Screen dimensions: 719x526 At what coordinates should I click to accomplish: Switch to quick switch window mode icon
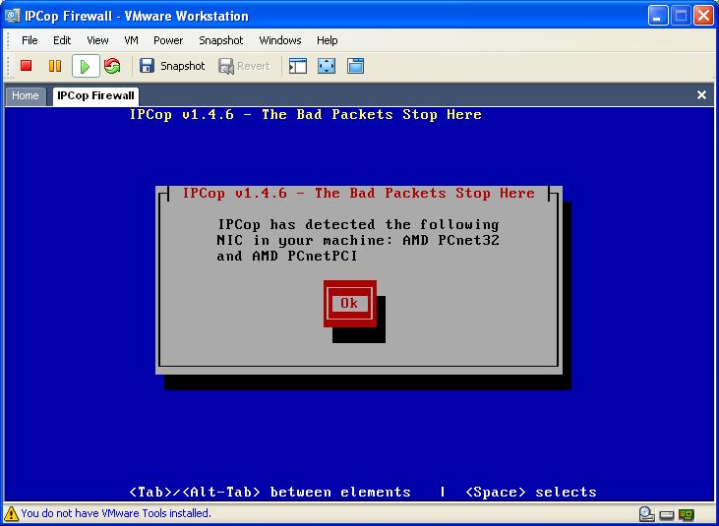(355, 66)
